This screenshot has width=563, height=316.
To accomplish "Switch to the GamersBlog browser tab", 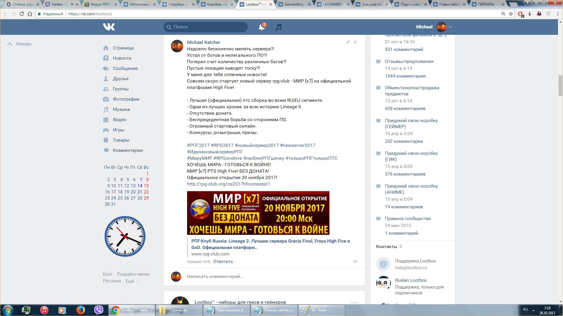I will point(294,4).
